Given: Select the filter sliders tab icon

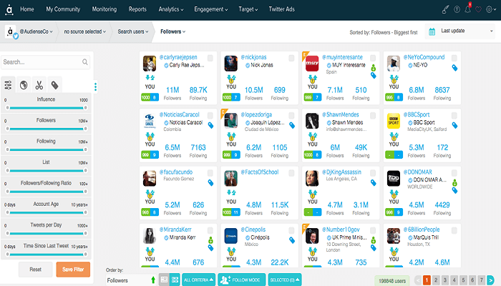Looking at the screenshot, I should [8, 85].
